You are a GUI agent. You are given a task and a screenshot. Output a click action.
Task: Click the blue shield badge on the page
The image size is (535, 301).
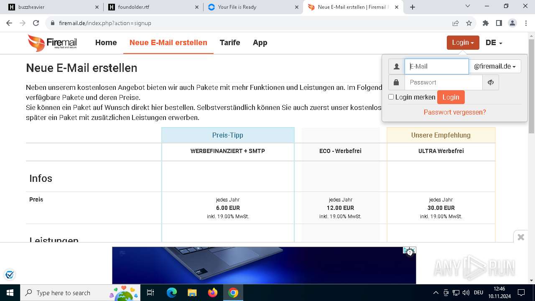point(10,275)
